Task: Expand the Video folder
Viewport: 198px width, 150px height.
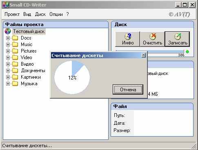Action: point(8,57)
